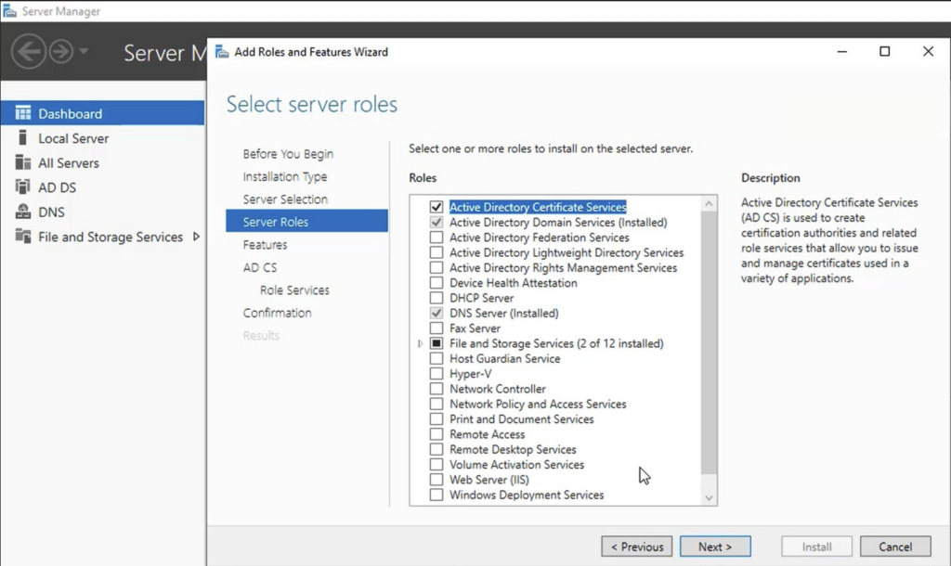Screen dimensions: 951x566
Task: Check Active Directory Rights Management Services
Action: 436,267
